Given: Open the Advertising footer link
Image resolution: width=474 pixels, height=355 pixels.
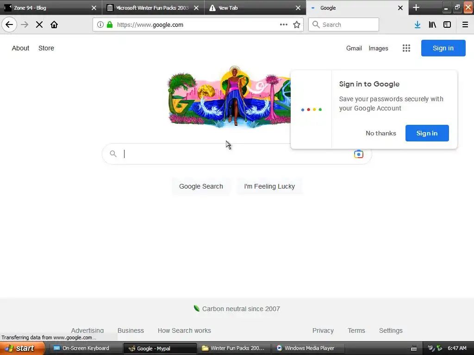Looking at the screenshot, I should pos(87,331).
